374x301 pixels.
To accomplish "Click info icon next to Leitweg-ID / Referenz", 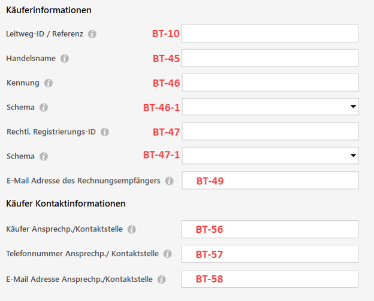I will (x=92, y=34).
